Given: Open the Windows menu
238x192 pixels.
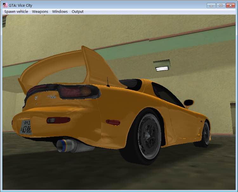Looking at the screenshot, I should [x=60, y=11].
